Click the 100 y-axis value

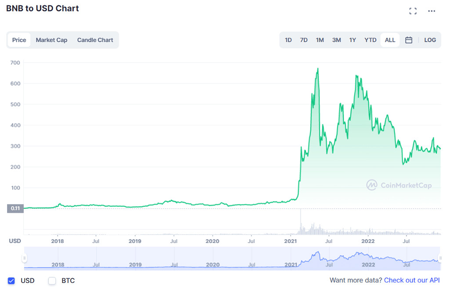tap(15, 188)
